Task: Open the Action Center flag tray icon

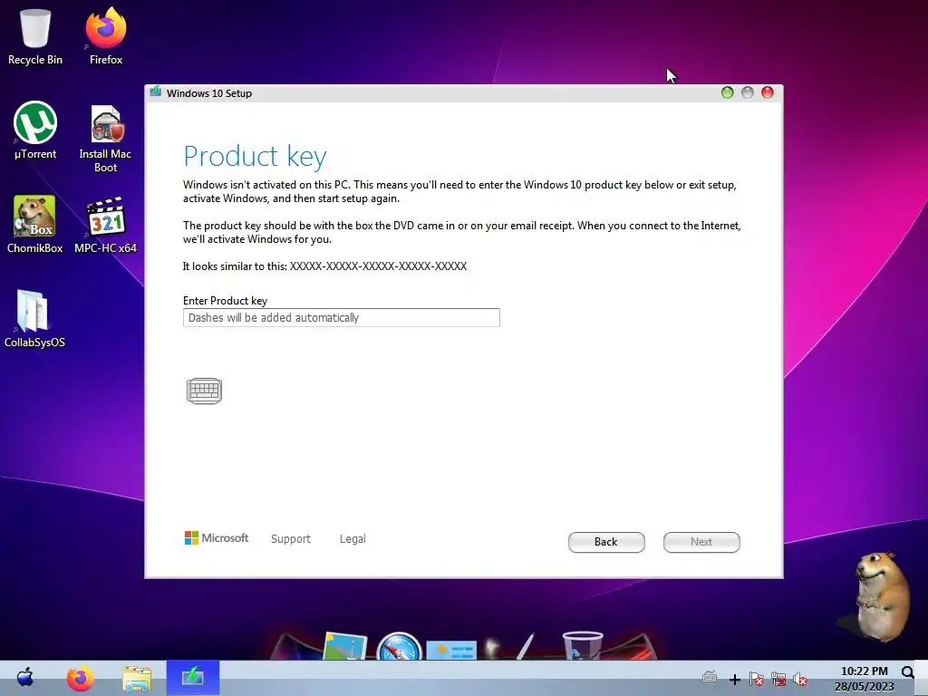Action: click(x=757, y=679)
